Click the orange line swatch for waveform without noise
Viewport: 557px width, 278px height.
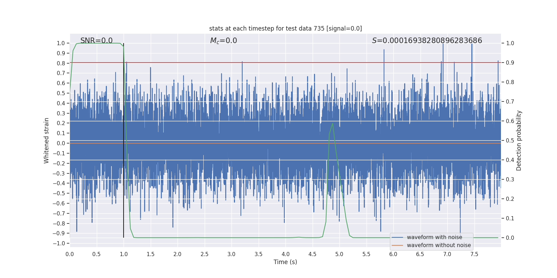[x=397, y=245]
